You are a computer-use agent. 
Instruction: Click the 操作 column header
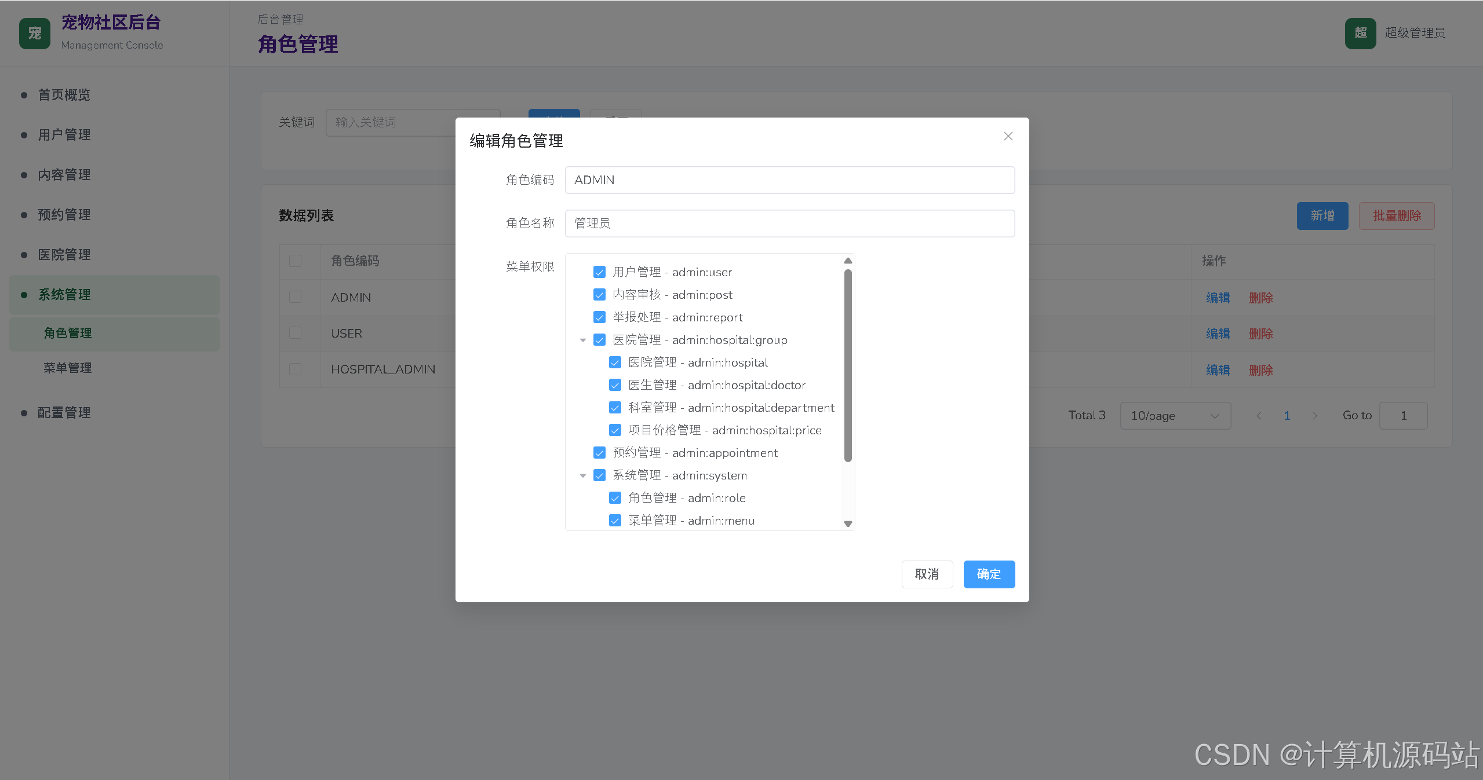[x=1214, y=261]
